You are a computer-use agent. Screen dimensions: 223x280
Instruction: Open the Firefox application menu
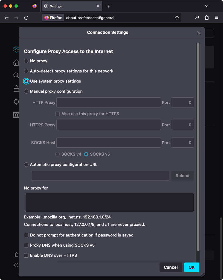point(216,17)
